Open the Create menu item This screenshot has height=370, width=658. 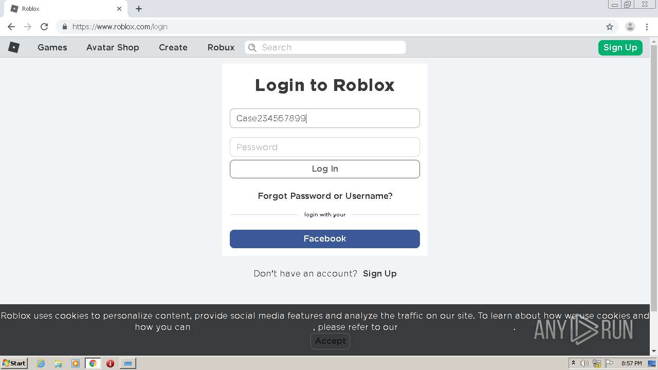(173, 47)
